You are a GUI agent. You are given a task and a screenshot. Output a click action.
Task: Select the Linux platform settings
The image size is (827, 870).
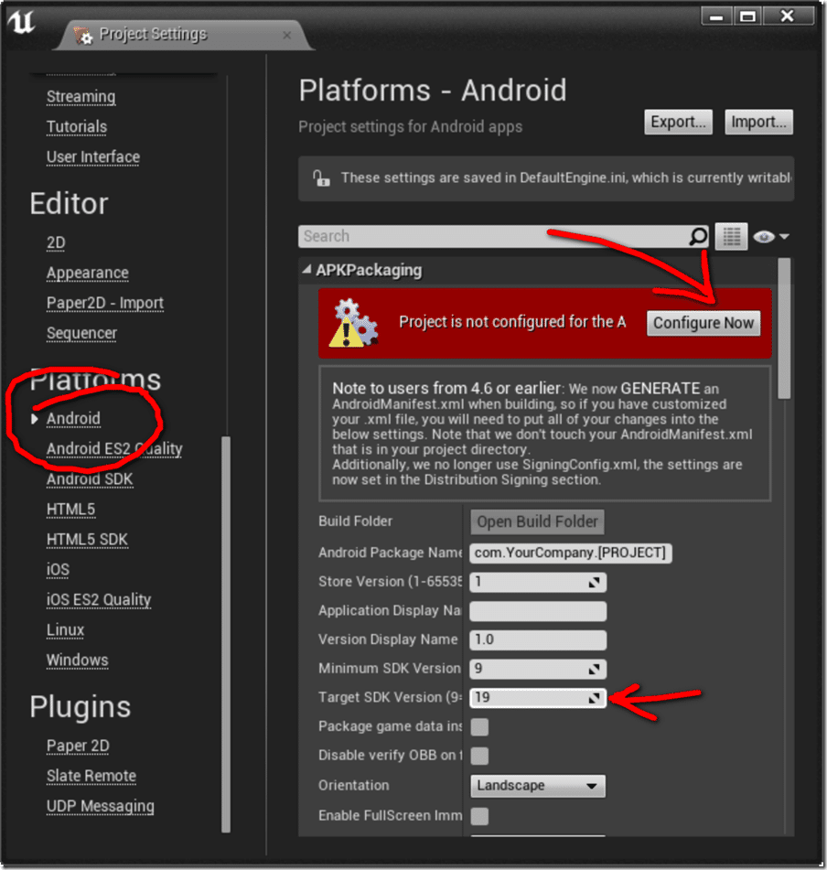click(x=66, y=629)
